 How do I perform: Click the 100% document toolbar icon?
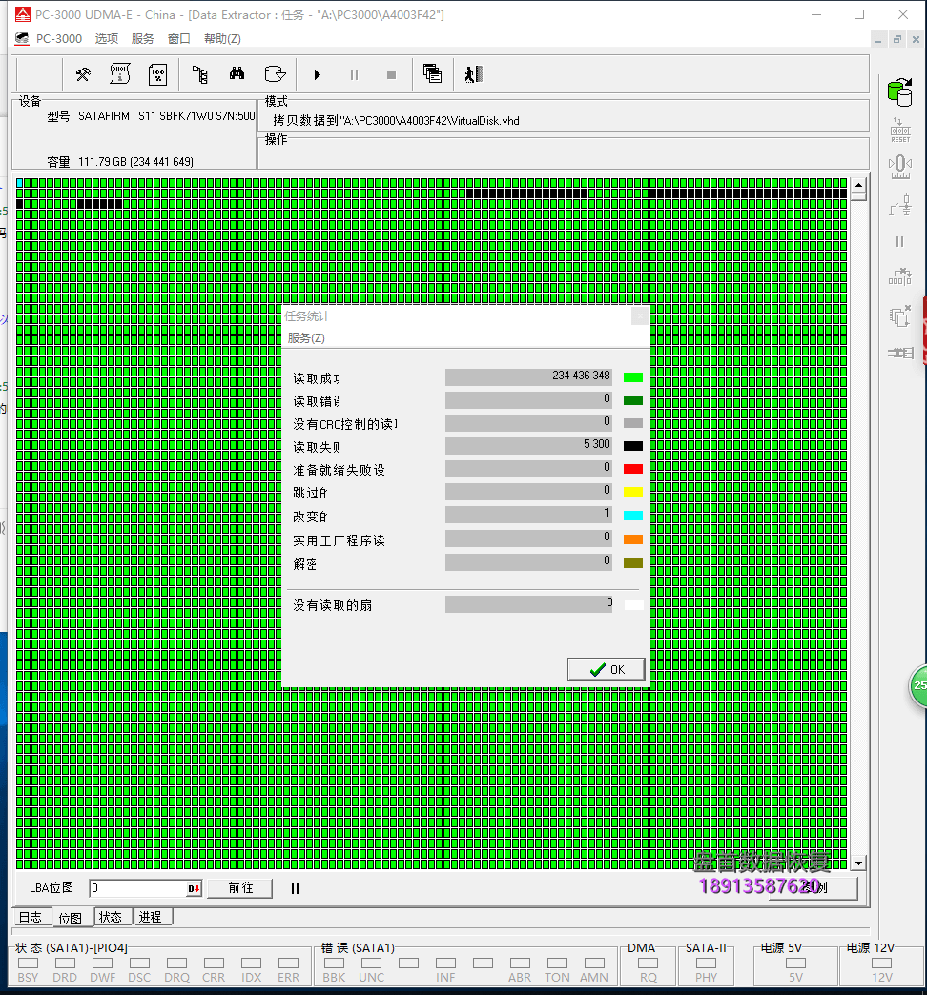coord(157,75)
